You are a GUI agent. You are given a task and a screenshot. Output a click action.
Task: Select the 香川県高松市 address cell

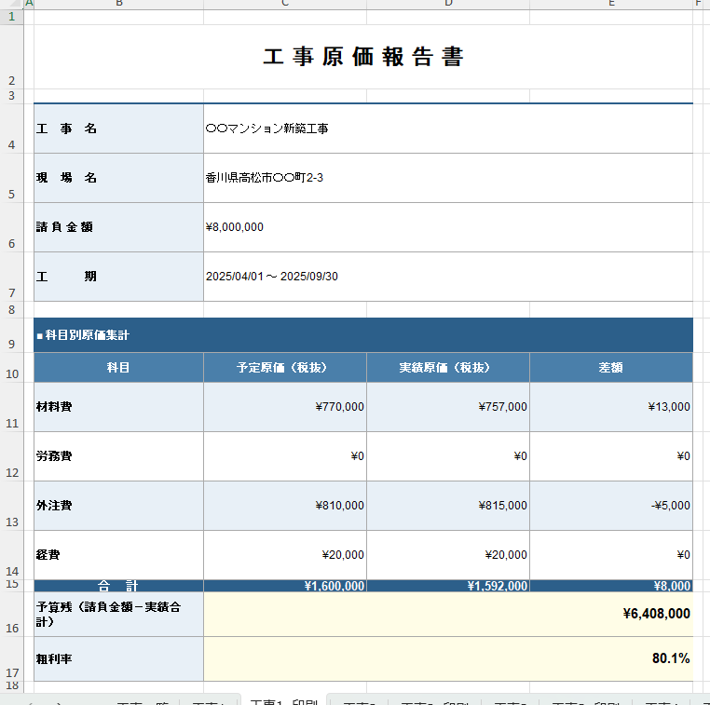(x=447, y=178)
